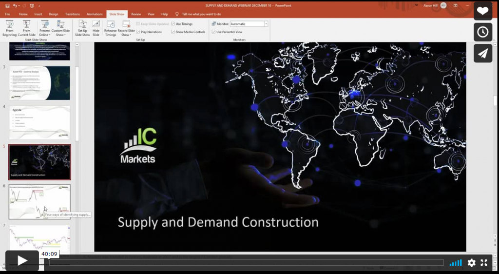Select slide 7 chart thumbnail

click(39, 239)
